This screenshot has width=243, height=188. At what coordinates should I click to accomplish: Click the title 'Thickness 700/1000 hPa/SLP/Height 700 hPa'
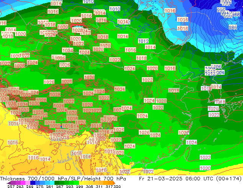pos(63,179)
